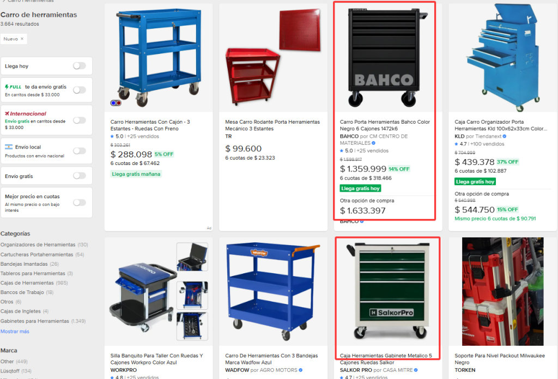The width and height of the screenshot is (558, 379).
Task: Expand categories with Mostrar más
Action: 15,332
